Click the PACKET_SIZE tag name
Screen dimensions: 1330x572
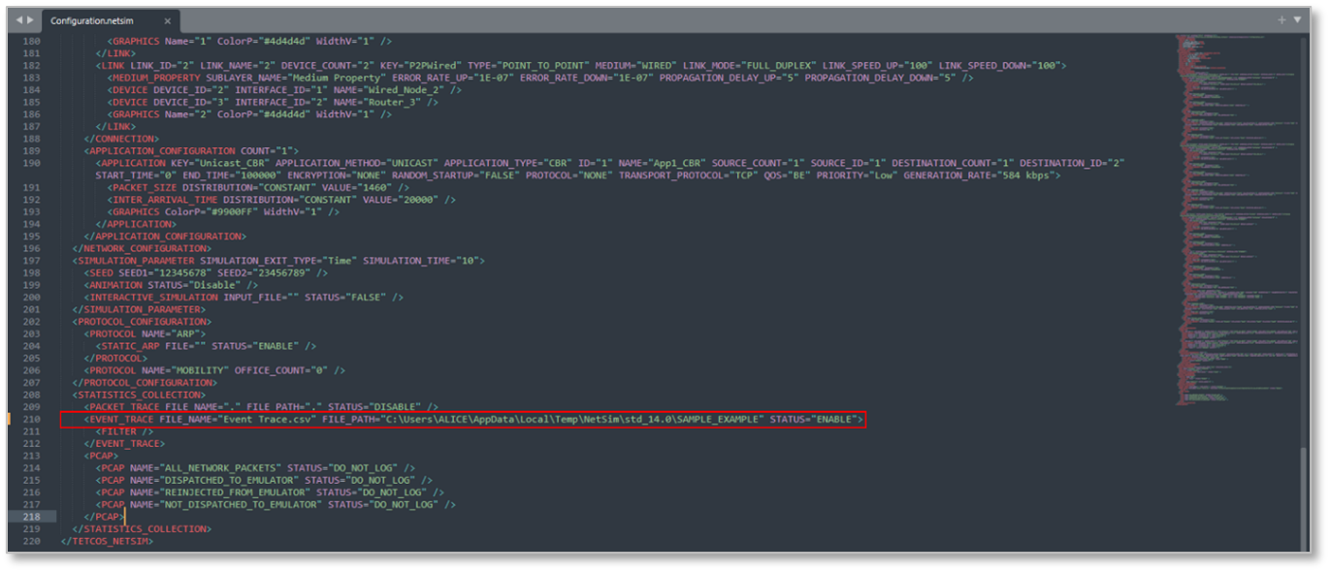146,187
